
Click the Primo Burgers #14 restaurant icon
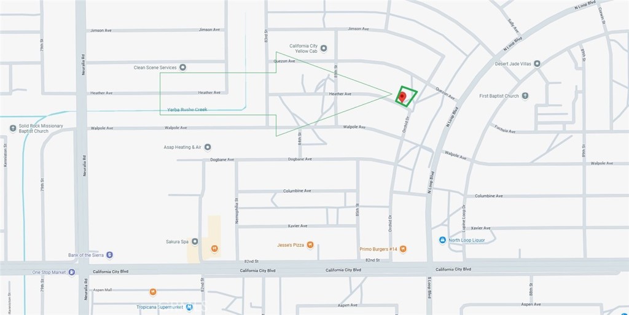click(x=403, y=249)
